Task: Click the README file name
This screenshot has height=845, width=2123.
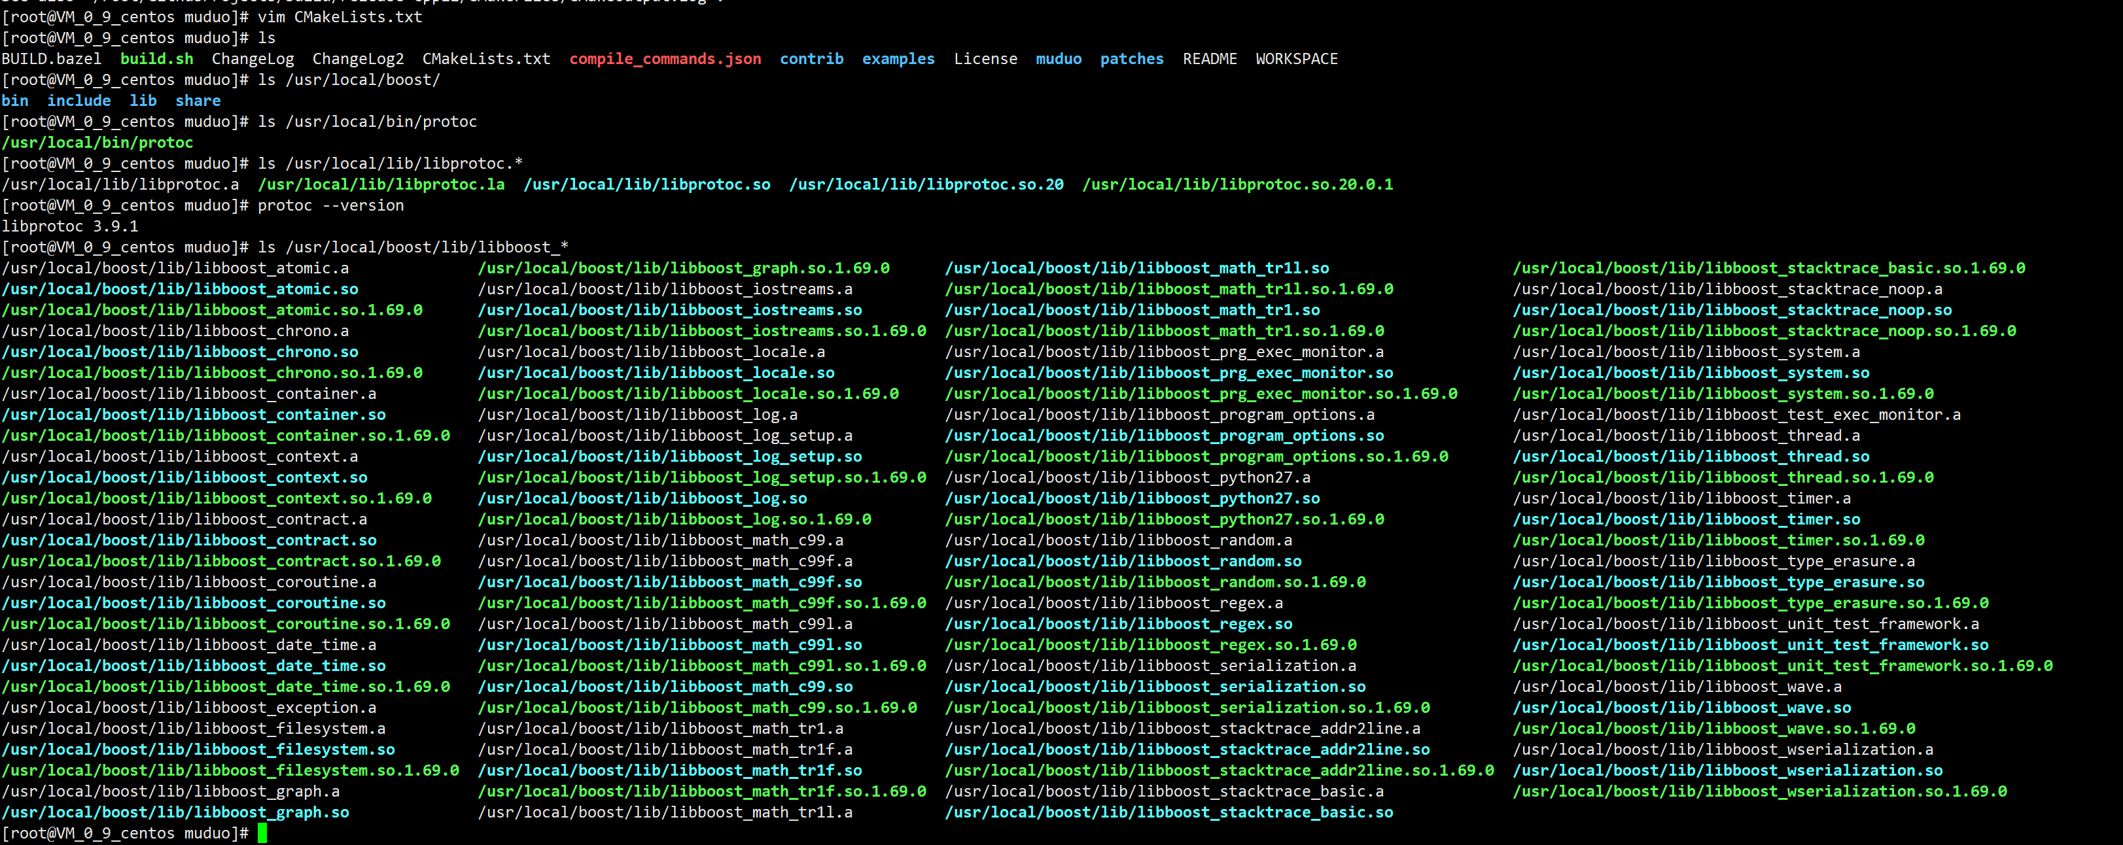Action: [x=1209, y=58]
